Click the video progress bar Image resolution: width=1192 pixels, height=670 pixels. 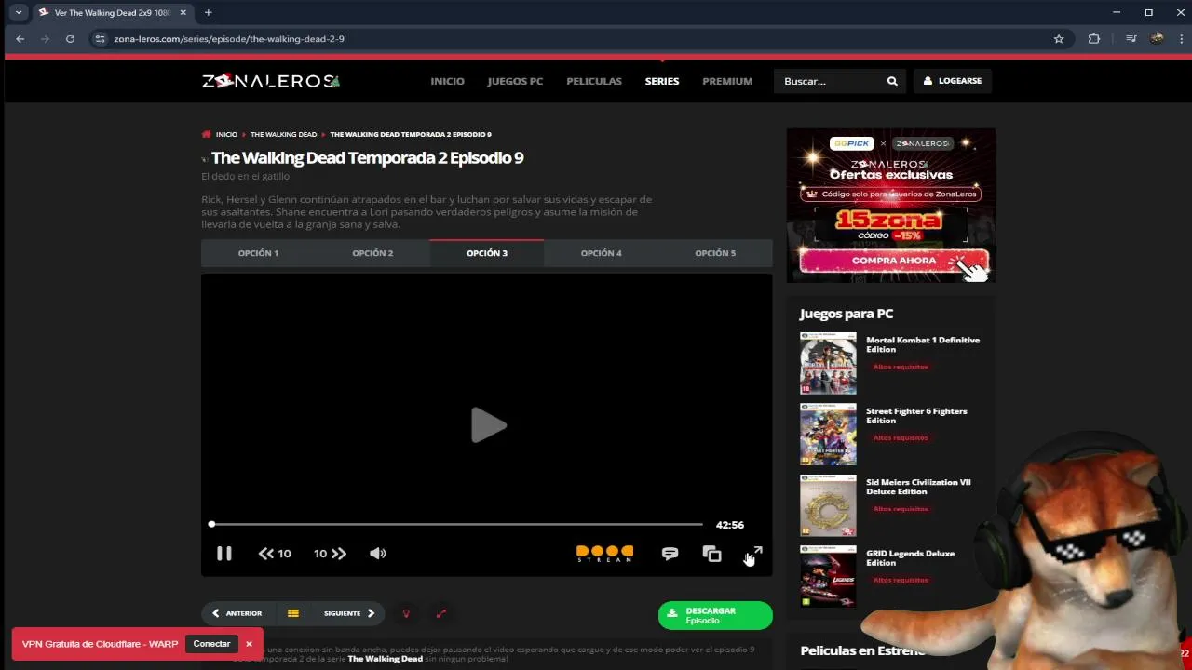pos(456,525)
